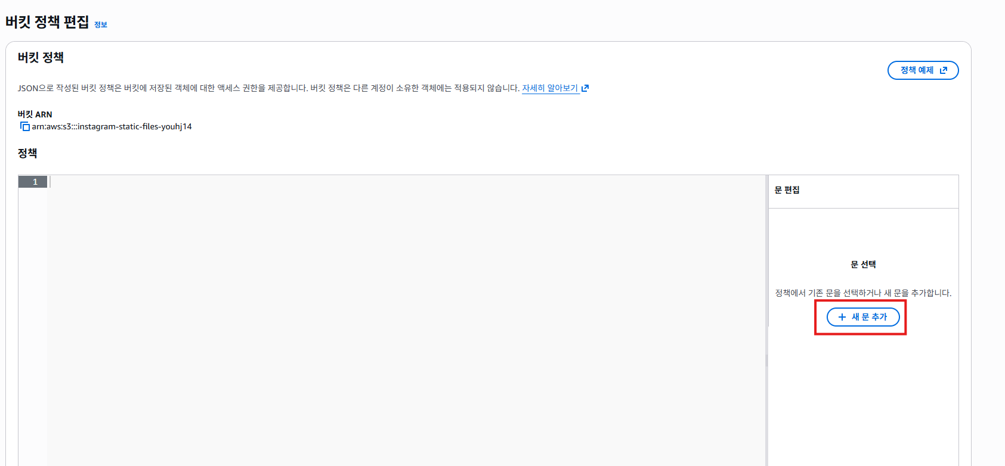Click the divider handle between editor and panel
This screenshot has width=1005, height=466.
tap(767, 361)
